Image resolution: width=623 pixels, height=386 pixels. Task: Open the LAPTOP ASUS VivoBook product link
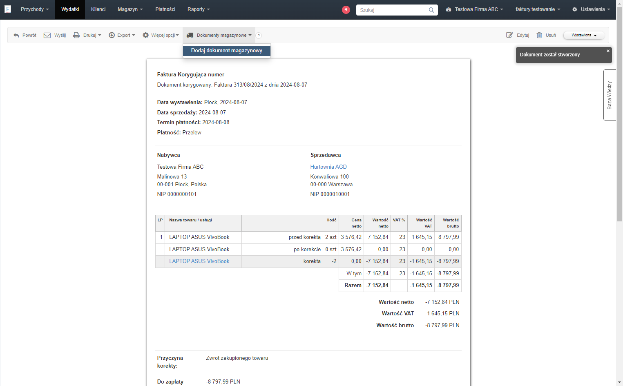tap(199, 261)
